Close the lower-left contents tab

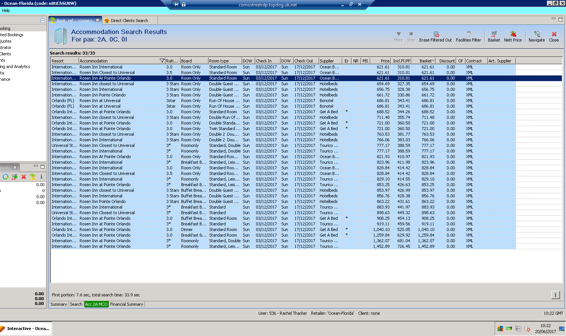point(15,167)
